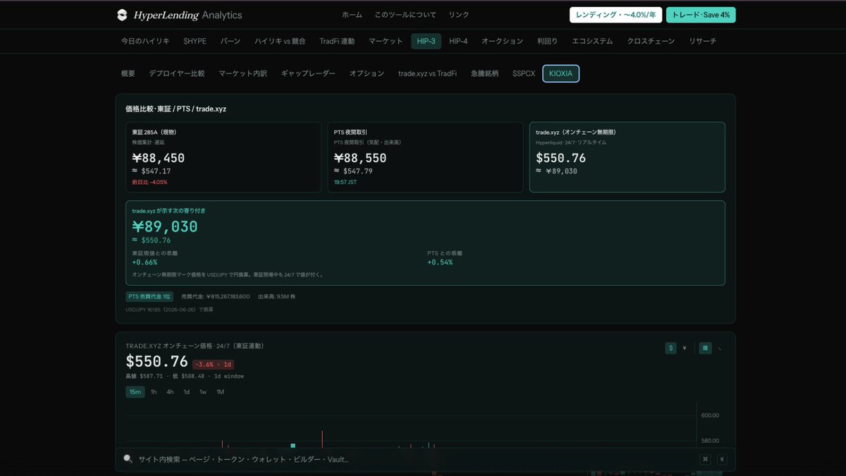The image size is (846, 476).
Task: Click the HyperLending logo icon
Action: tap(123, 15)
